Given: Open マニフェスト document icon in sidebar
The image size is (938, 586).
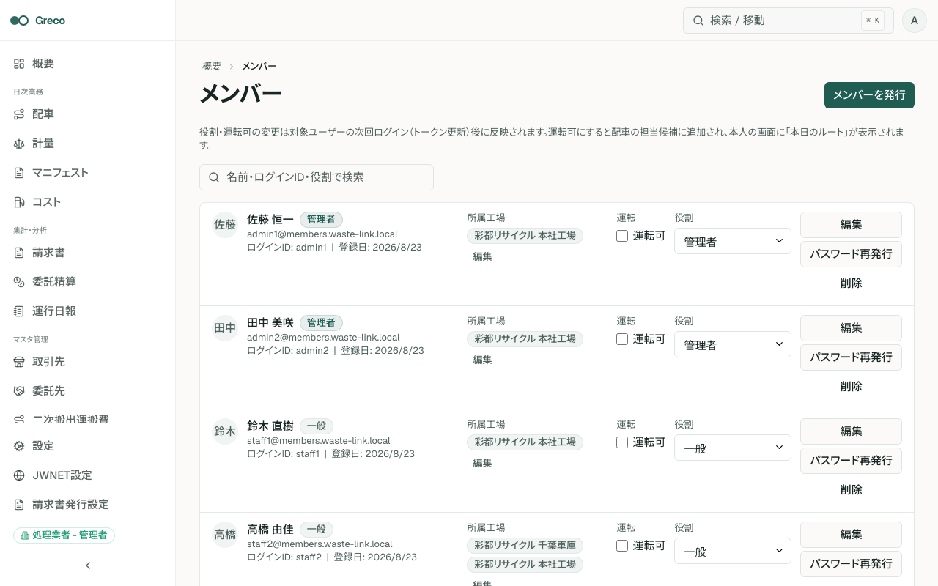Looking at the screenshot, I should point(19,173).
